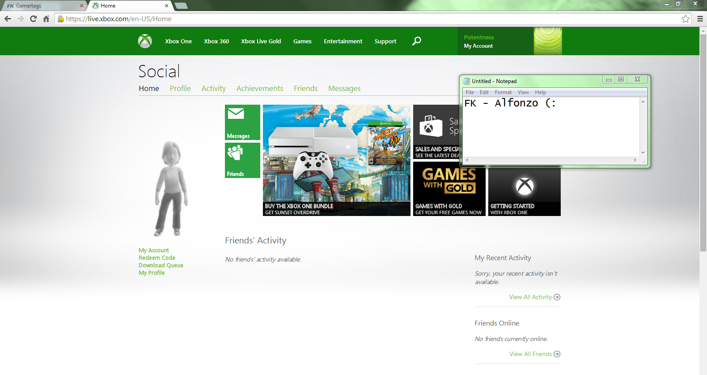Click the Notepad horizontal scrollbar right arrow
Image resolution: width=707 pixels, height=375 pixels.
pos(635,160)
